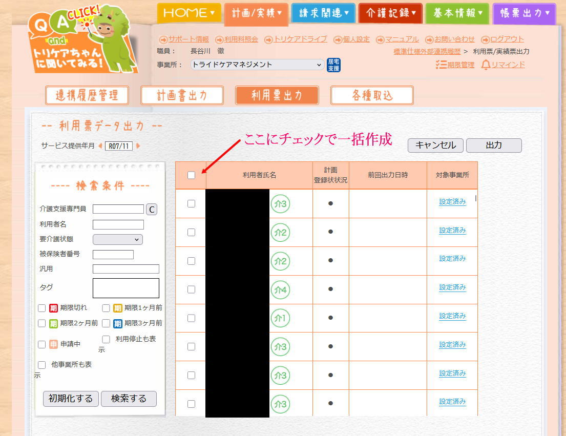Toggle the 申請中 filter checkbox
The width and height of the screenshot is (566, 436).
click(x=42, y=344)
